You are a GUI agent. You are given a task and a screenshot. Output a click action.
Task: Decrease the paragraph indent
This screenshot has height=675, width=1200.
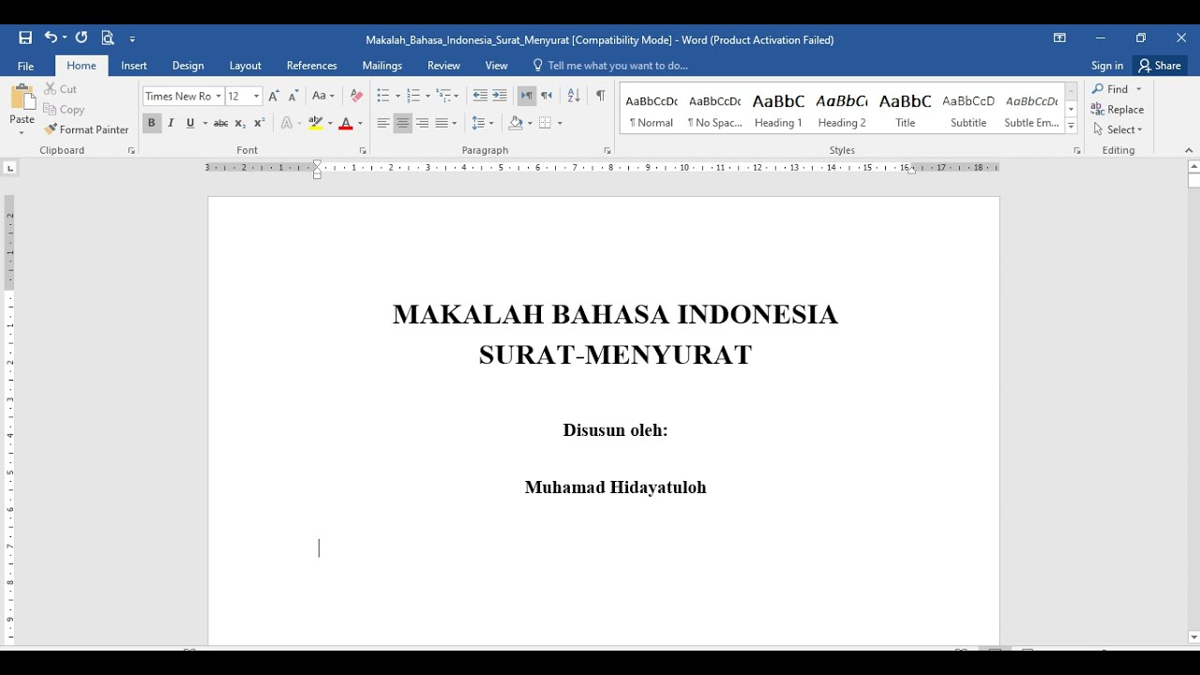pyautogui.click(x=480, y=96)
